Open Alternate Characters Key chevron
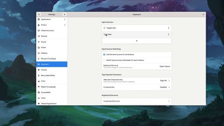The width and height of the screenshot is (224, 126). (x=169, y=80)
